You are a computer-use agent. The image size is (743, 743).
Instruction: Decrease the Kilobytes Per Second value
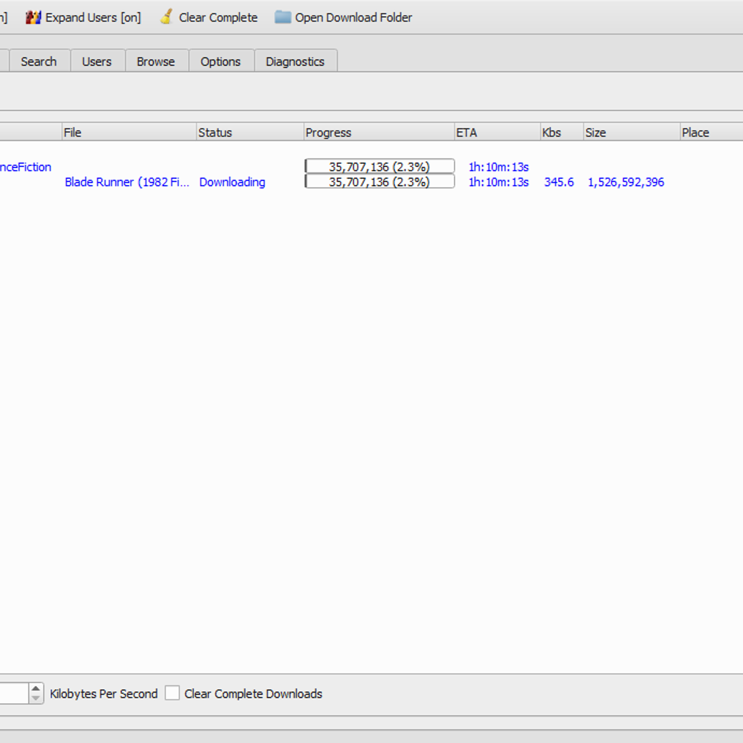(36, 698)
